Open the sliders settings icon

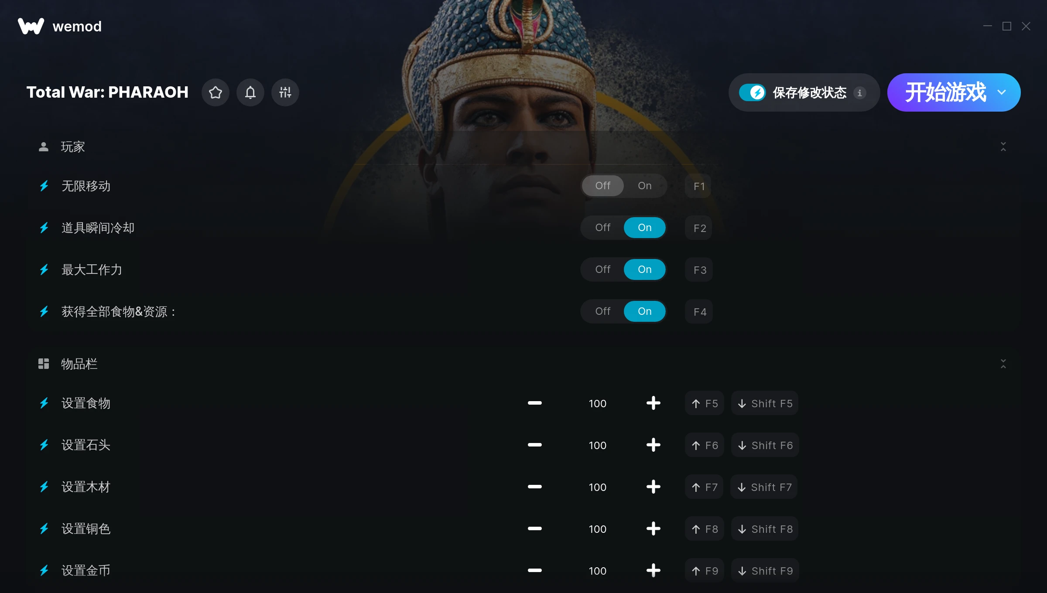pos(285,92)
